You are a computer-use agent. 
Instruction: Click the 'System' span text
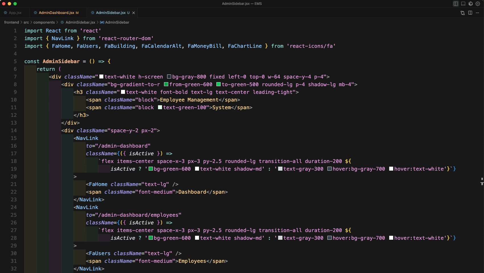(222, 107)
